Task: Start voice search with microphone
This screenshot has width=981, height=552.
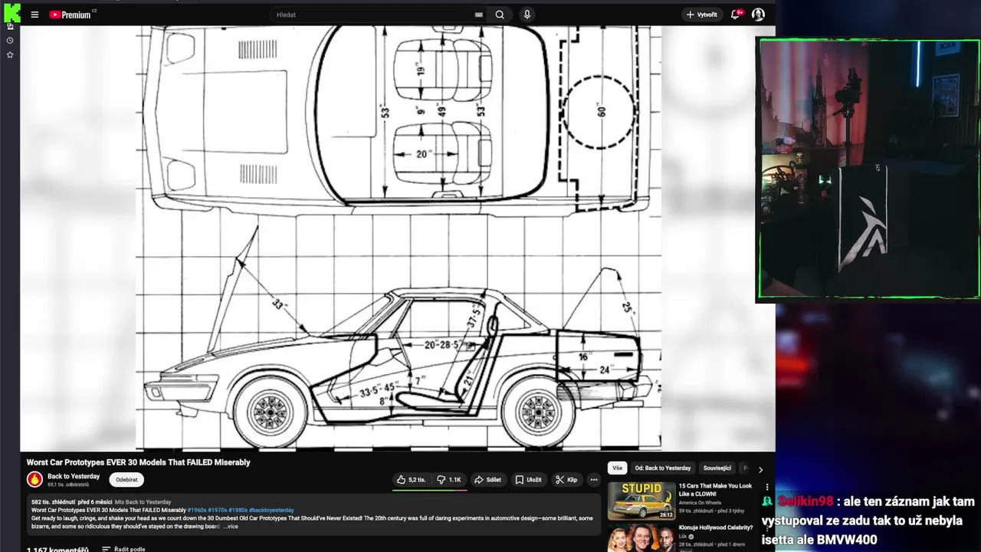Action: pos(527,15)
